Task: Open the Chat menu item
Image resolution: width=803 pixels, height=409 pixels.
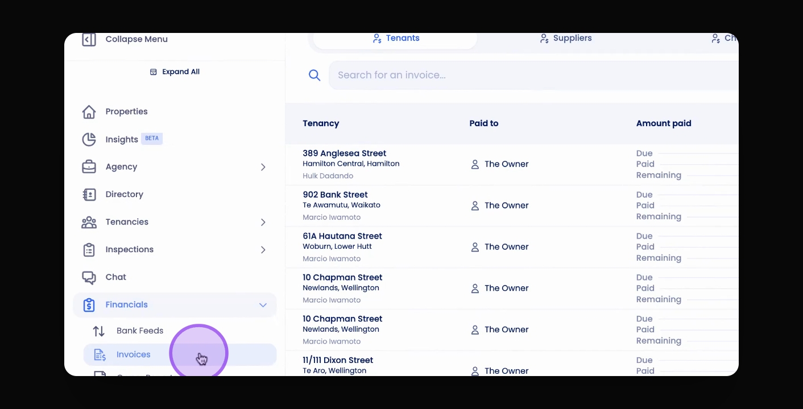Action: click(x=175, y=277)
